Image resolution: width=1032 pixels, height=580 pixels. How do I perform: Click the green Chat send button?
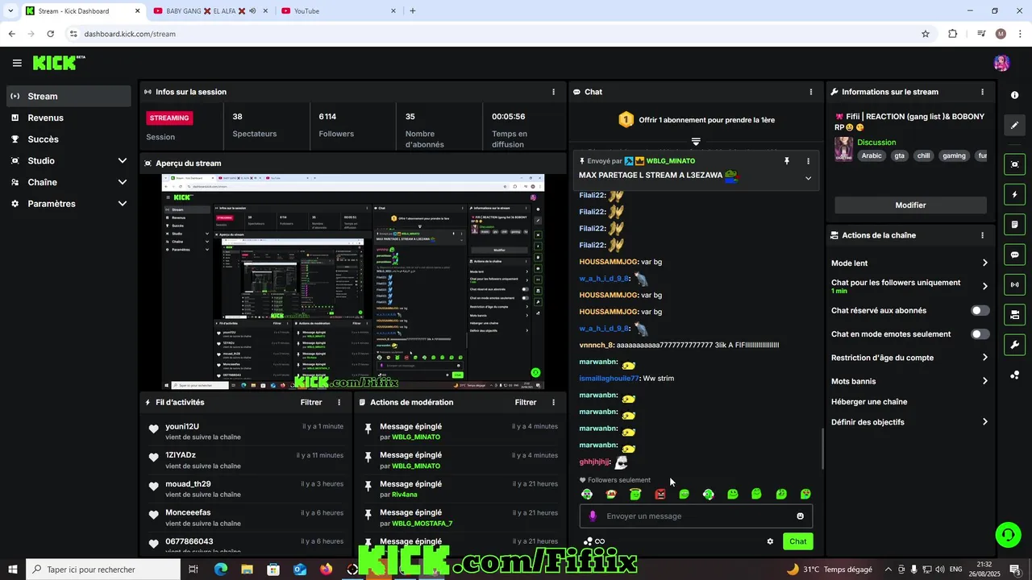pos(797,541)
